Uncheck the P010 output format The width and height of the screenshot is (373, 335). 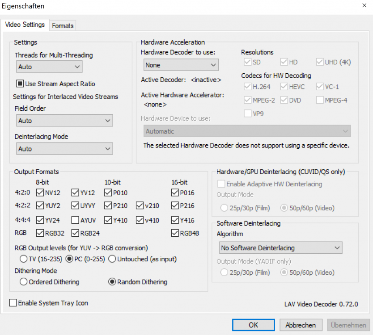[x=108, y=193]
